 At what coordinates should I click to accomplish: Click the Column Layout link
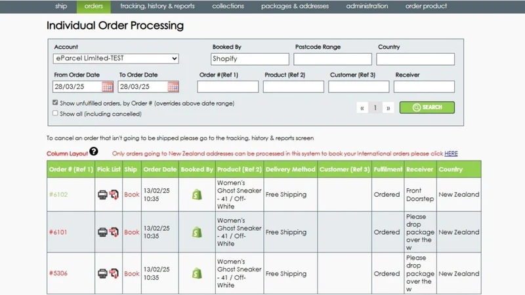point(67,153)
